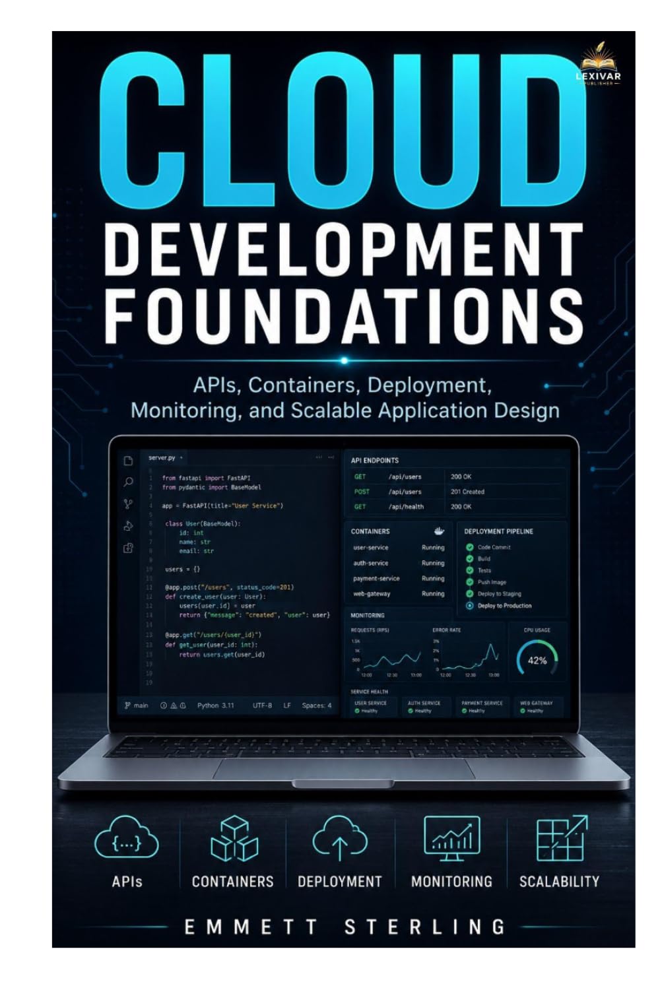Open the Spaces: 4 indentation setting
Viewport: 660px width, 984px height.
(x=317, y=705)
